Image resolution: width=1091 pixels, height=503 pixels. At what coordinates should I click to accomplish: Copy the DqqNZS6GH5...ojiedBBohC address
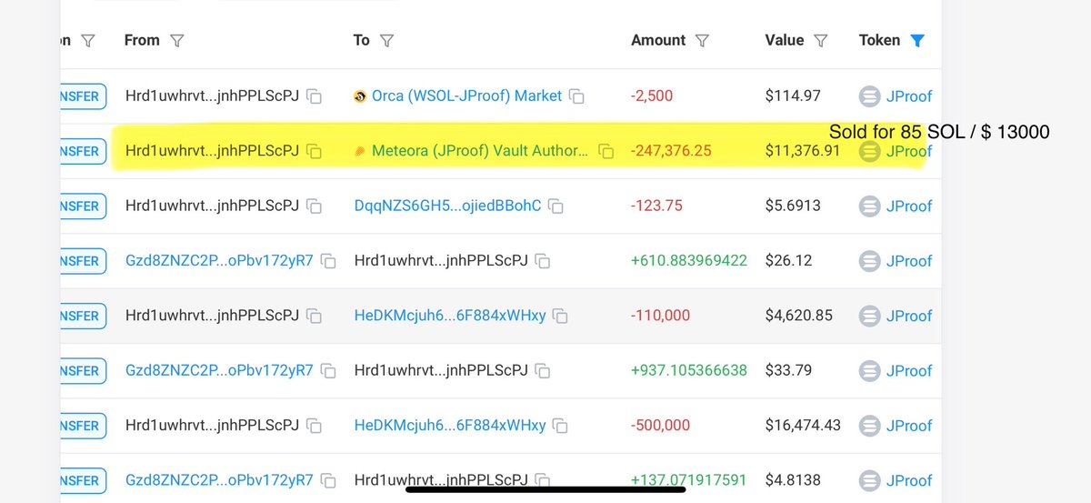click(x=556, y=206)
